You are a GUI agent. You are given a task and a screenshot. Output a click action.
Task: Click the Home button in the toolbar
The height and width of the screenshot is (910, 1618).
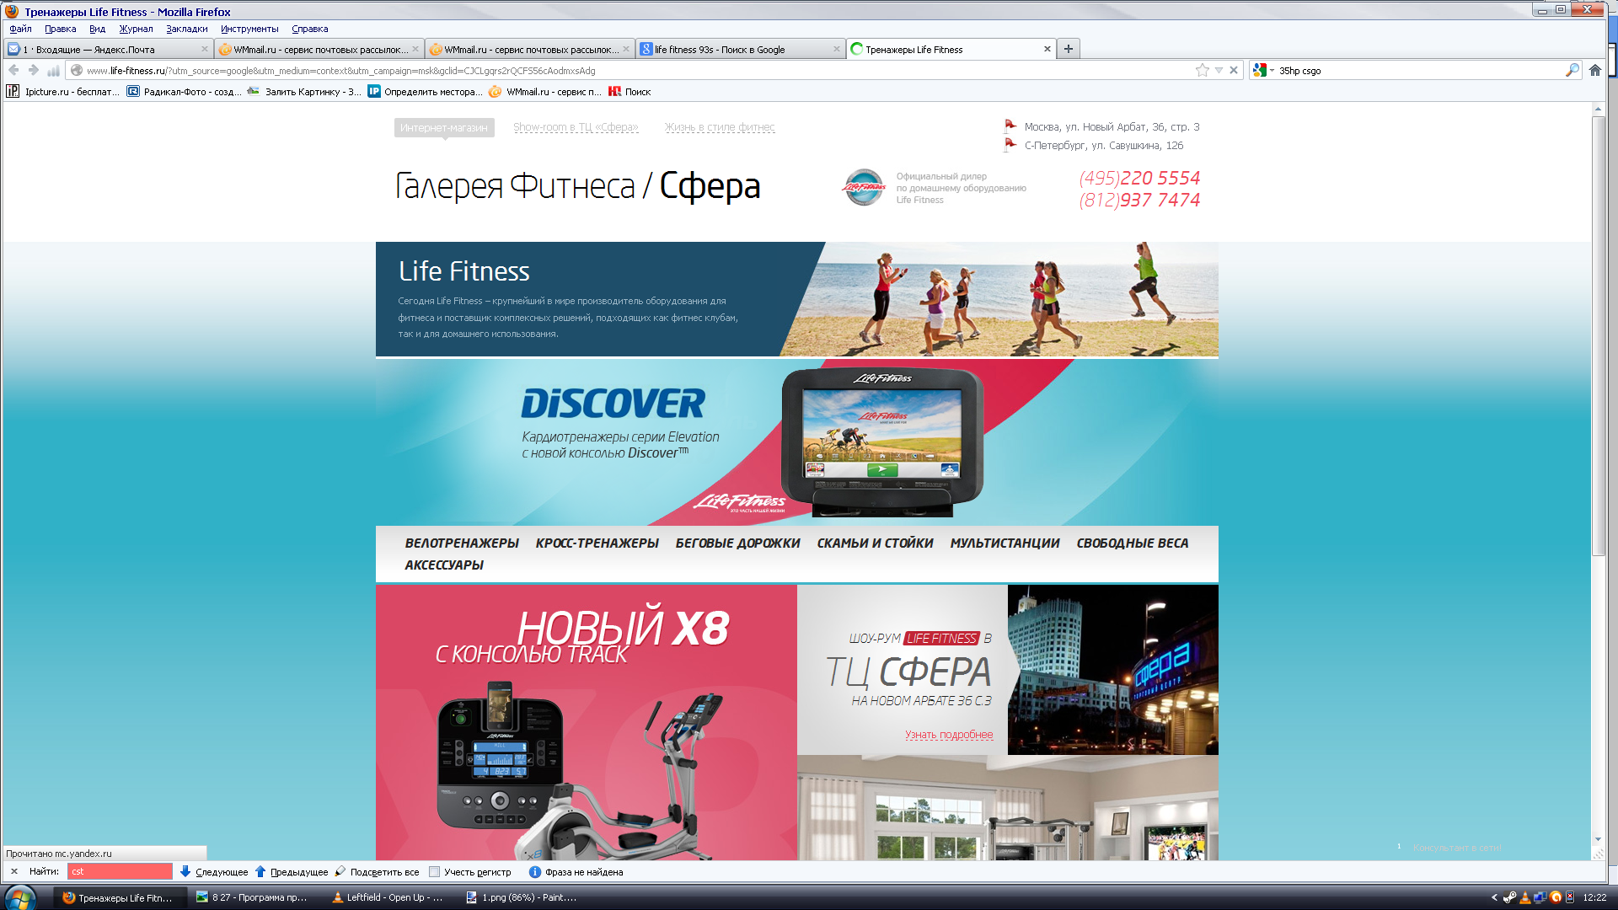tap(1594, 71)
